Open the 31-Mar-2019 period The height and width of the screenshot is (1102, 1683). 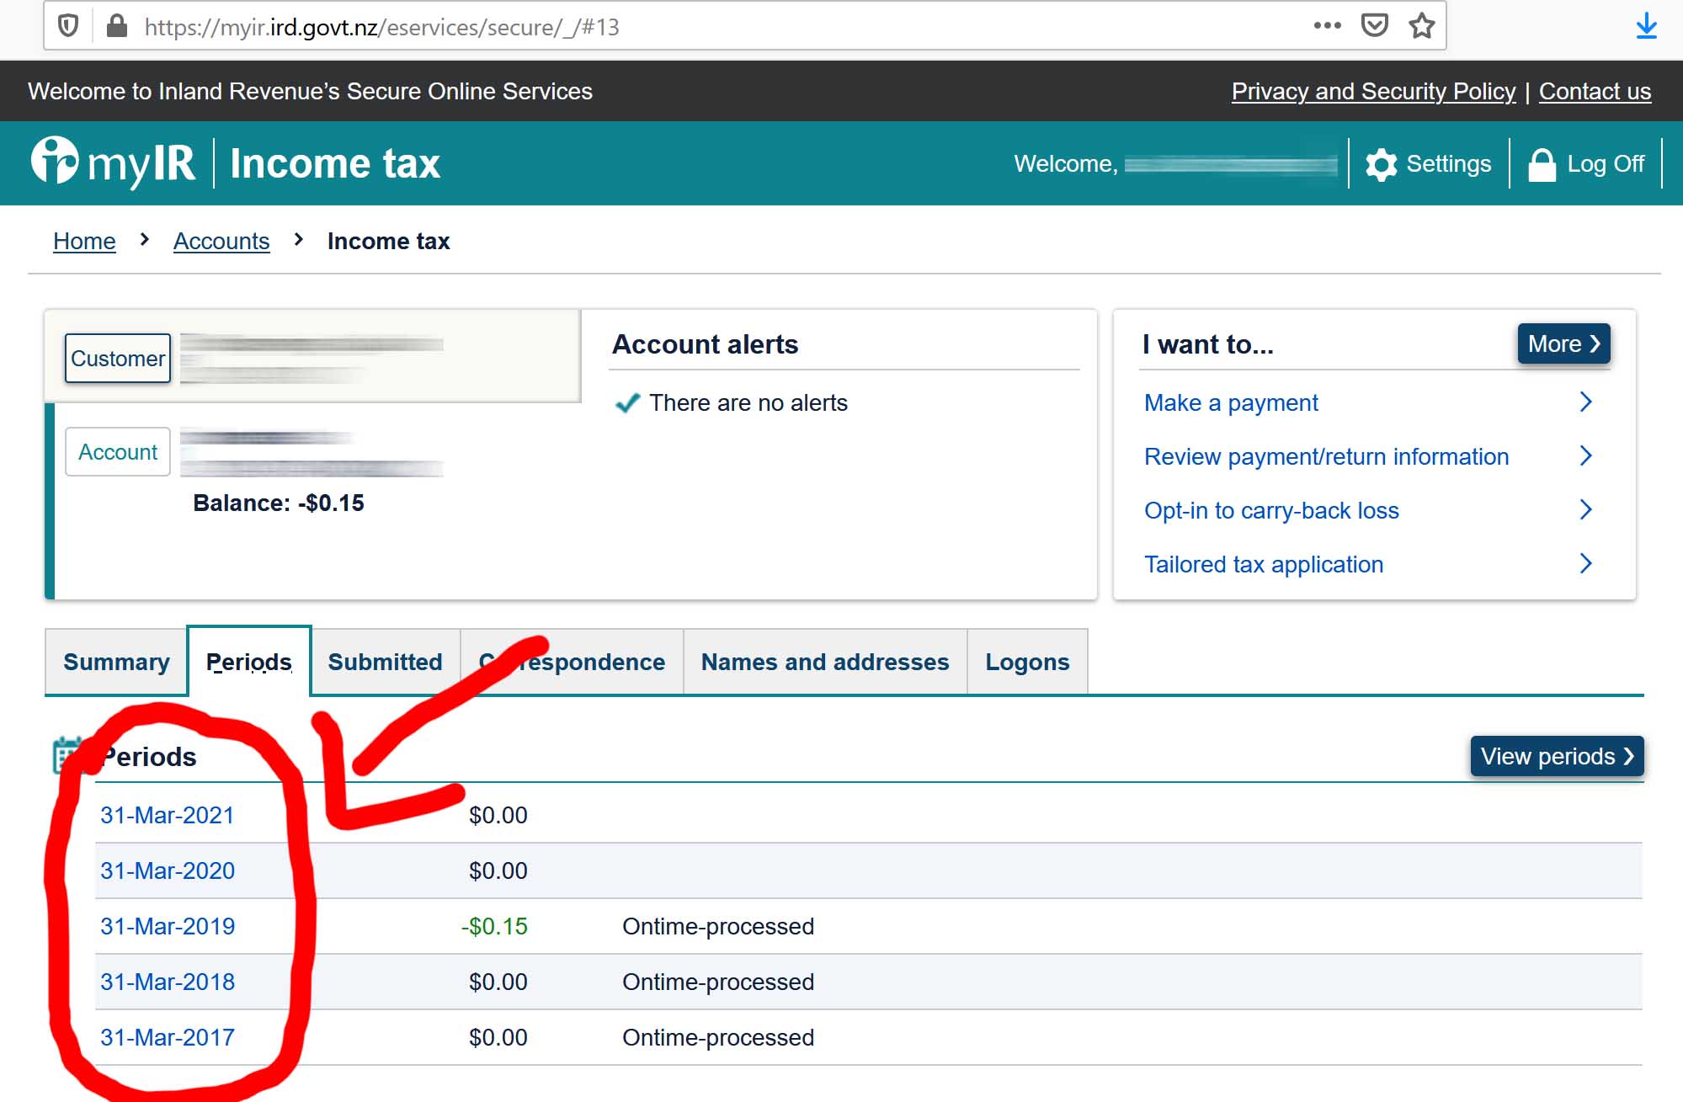point(168,926)
